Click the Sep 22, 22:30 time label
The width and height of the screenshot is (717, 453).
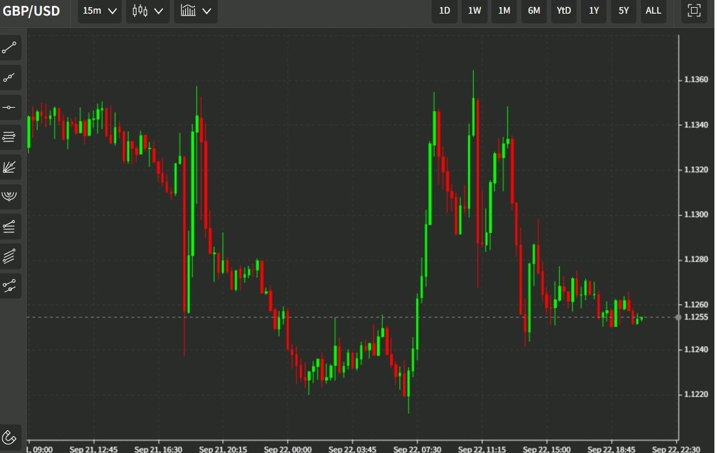click(x=676, y=449)
